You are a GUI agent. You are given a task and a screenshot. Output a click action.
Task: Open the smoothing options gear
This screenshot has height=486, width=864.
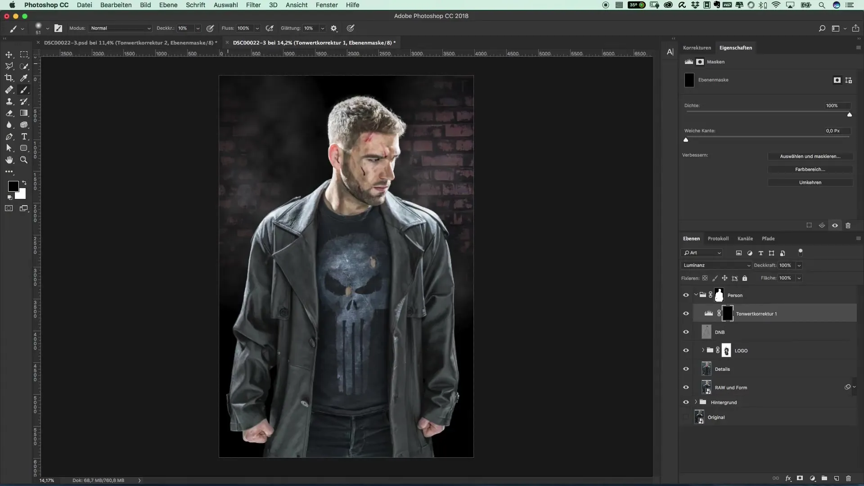coord(334,28)
